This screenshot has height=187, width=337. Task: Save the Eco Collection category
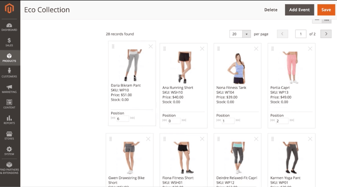pyautogui.click(x=326, y=10)
